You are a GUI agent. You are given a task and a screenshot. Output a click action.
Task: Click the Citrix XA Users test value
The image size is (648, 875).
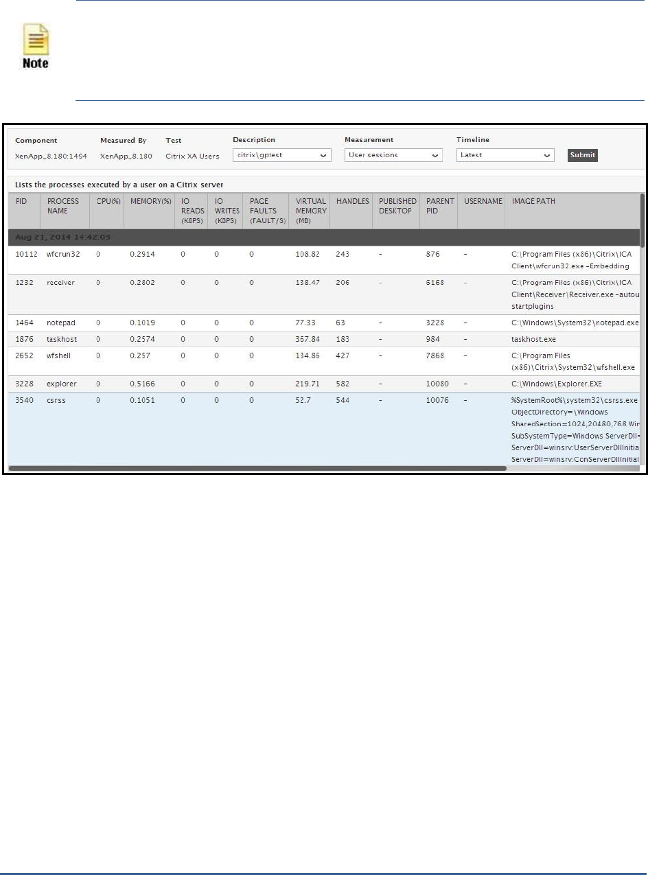[193, 156]
